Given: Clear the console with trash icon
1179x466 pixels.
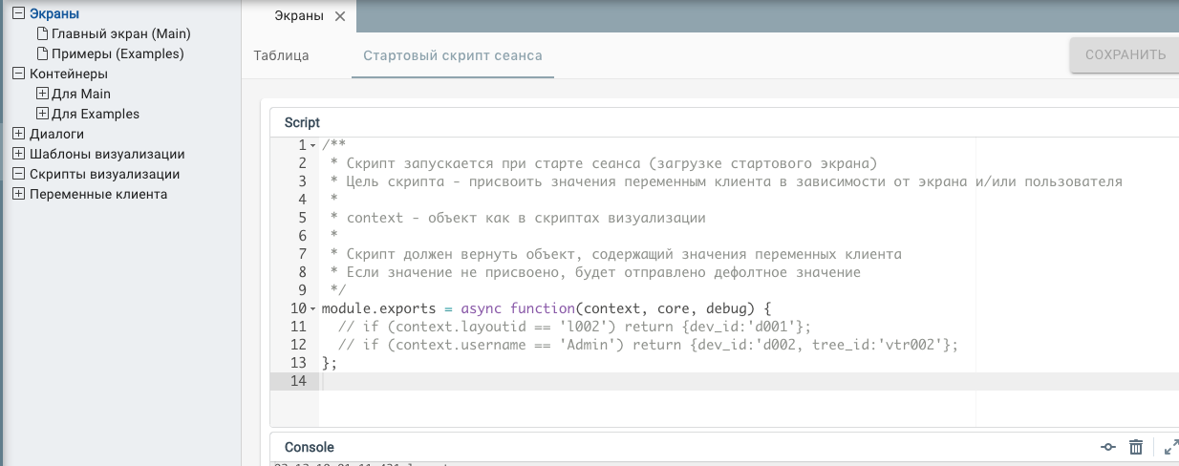Looking at the screenshot, I should tap(1136, 447).
